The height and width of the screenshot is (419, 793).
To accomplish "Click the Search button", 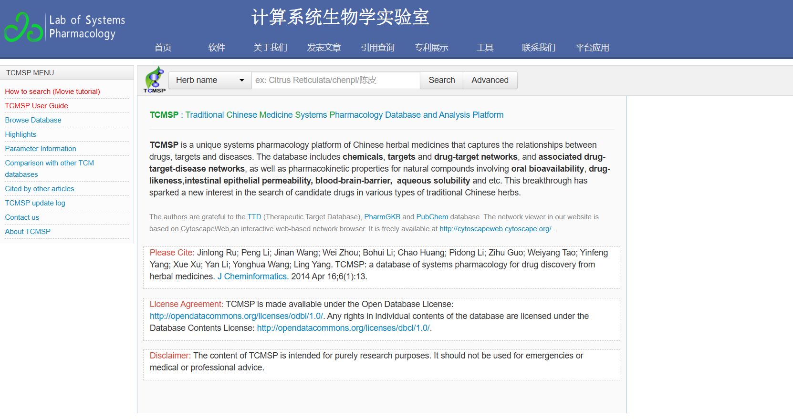I will click(441, 80).
